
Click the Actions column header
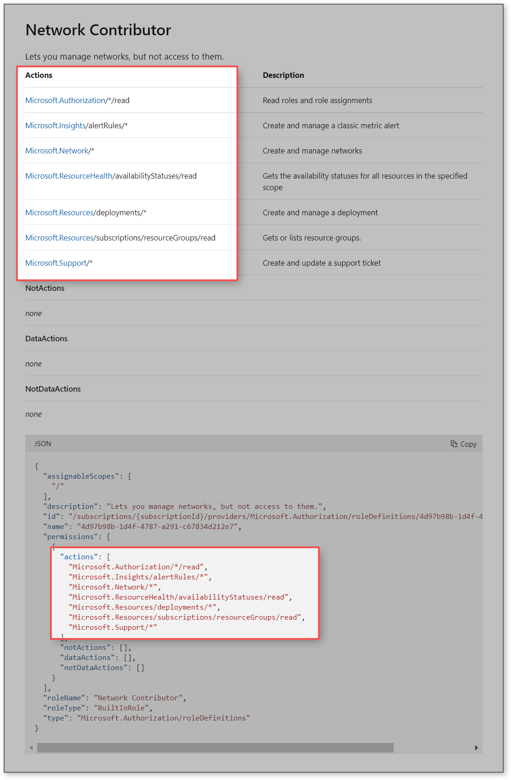point(39,75)
